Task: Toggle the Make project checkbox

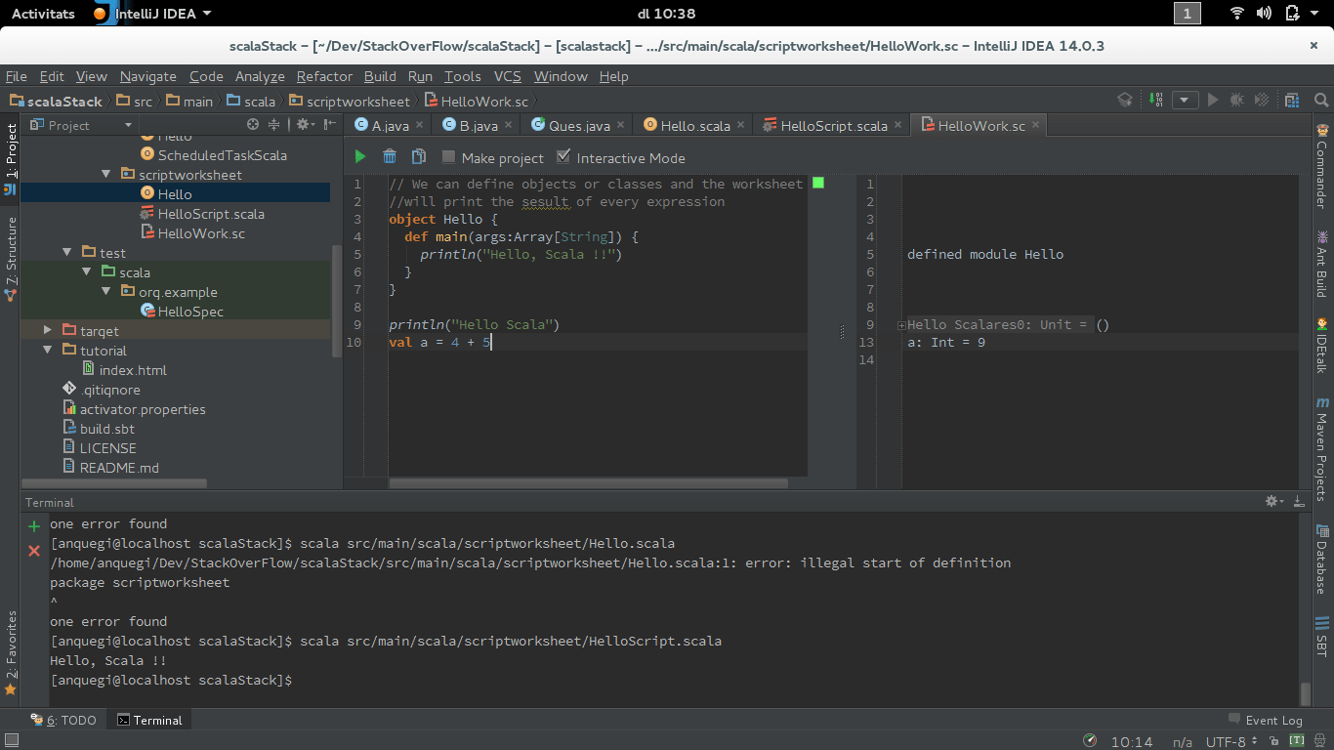Action: 448,156
